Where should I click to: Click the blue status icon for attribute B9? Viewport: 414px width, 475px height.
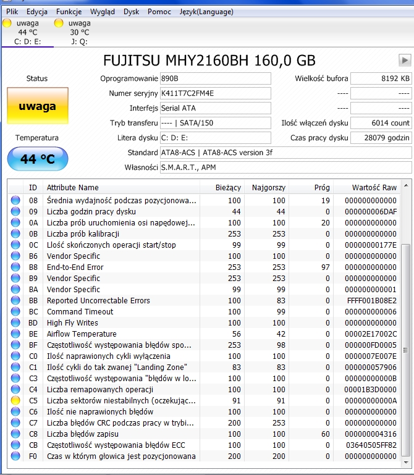(15, 278)
